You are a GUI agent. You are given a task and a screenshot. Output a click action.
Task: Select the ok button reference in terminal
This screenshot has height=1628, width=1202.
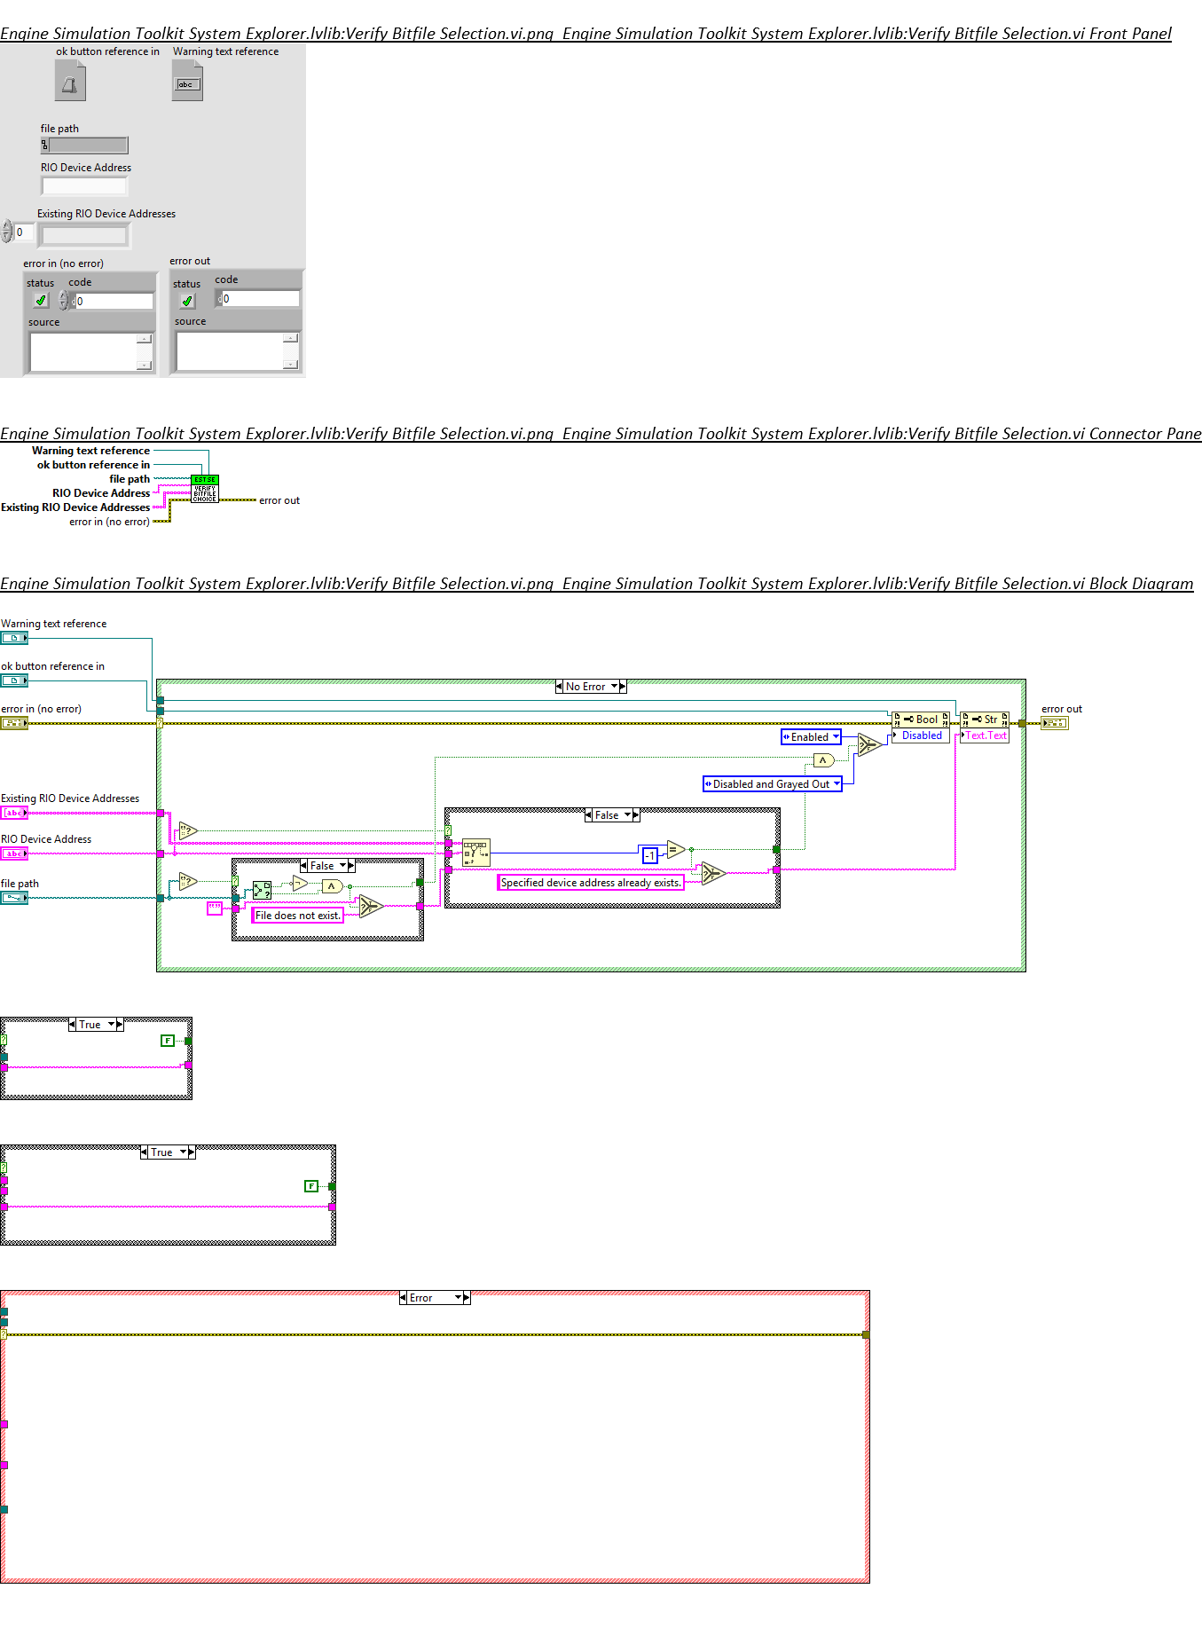tap(14, 680)
